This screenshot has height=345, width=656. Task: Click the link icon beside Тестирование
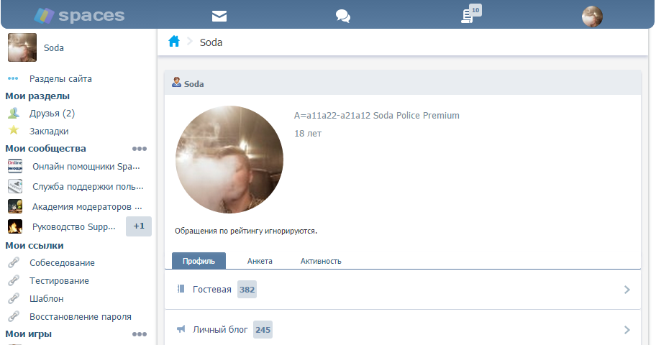(x=14, y=280)
